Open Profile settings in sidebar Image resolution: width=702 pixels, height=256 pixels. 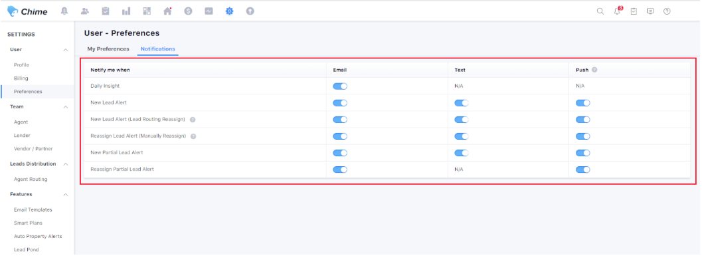pyautogui.click(x=21, y=65)
